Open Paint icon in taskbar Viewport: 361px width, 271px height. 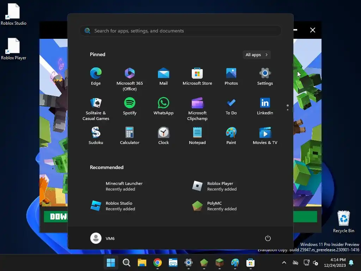point(235,263)
